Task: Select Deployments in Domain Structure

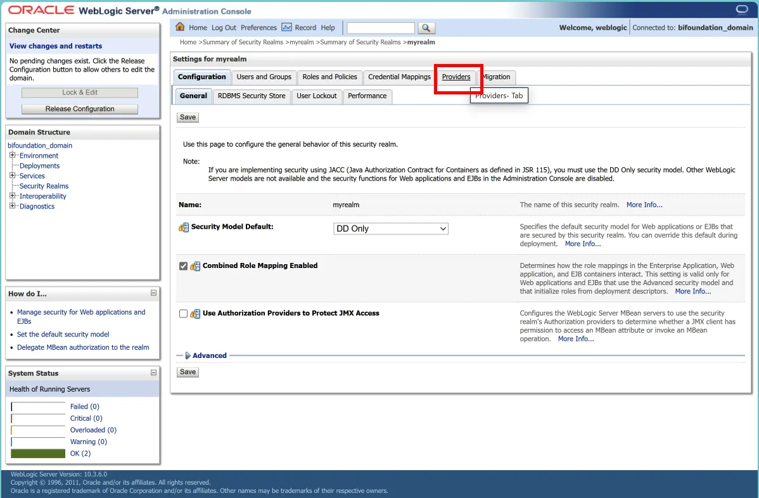Action: point(40,165)
